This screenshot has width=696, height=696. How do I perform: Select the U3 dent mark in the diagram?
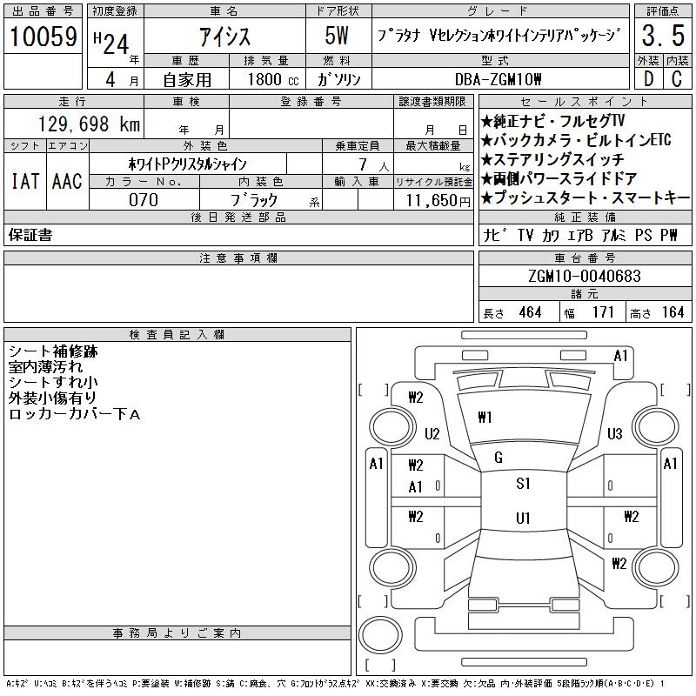pyautogui.click(x=615, y=433)
